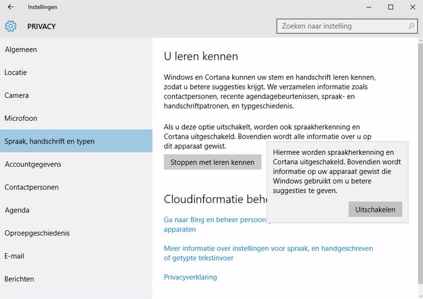Go to Microfoon settings

tap(21, 118)
